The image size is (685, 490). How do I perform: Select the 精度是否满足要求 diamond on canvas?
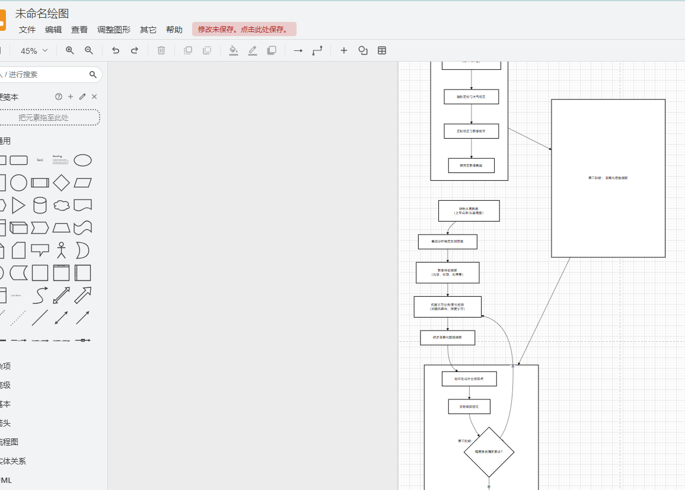pos(489,452)
